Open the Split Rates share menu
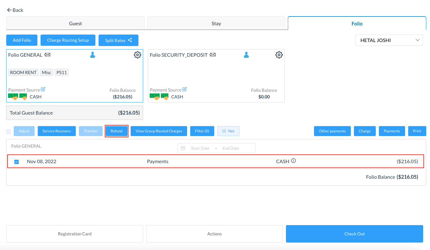 pos(118,40)
